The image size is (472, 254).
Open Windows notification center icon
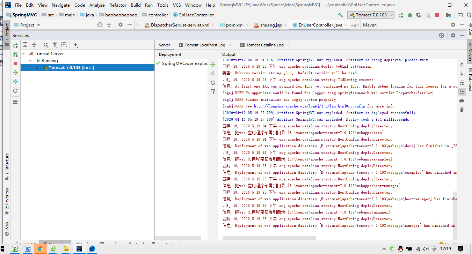460,249
